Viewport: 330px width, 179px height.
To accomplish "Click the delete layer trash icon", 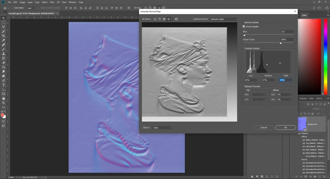I will (277, 176).
